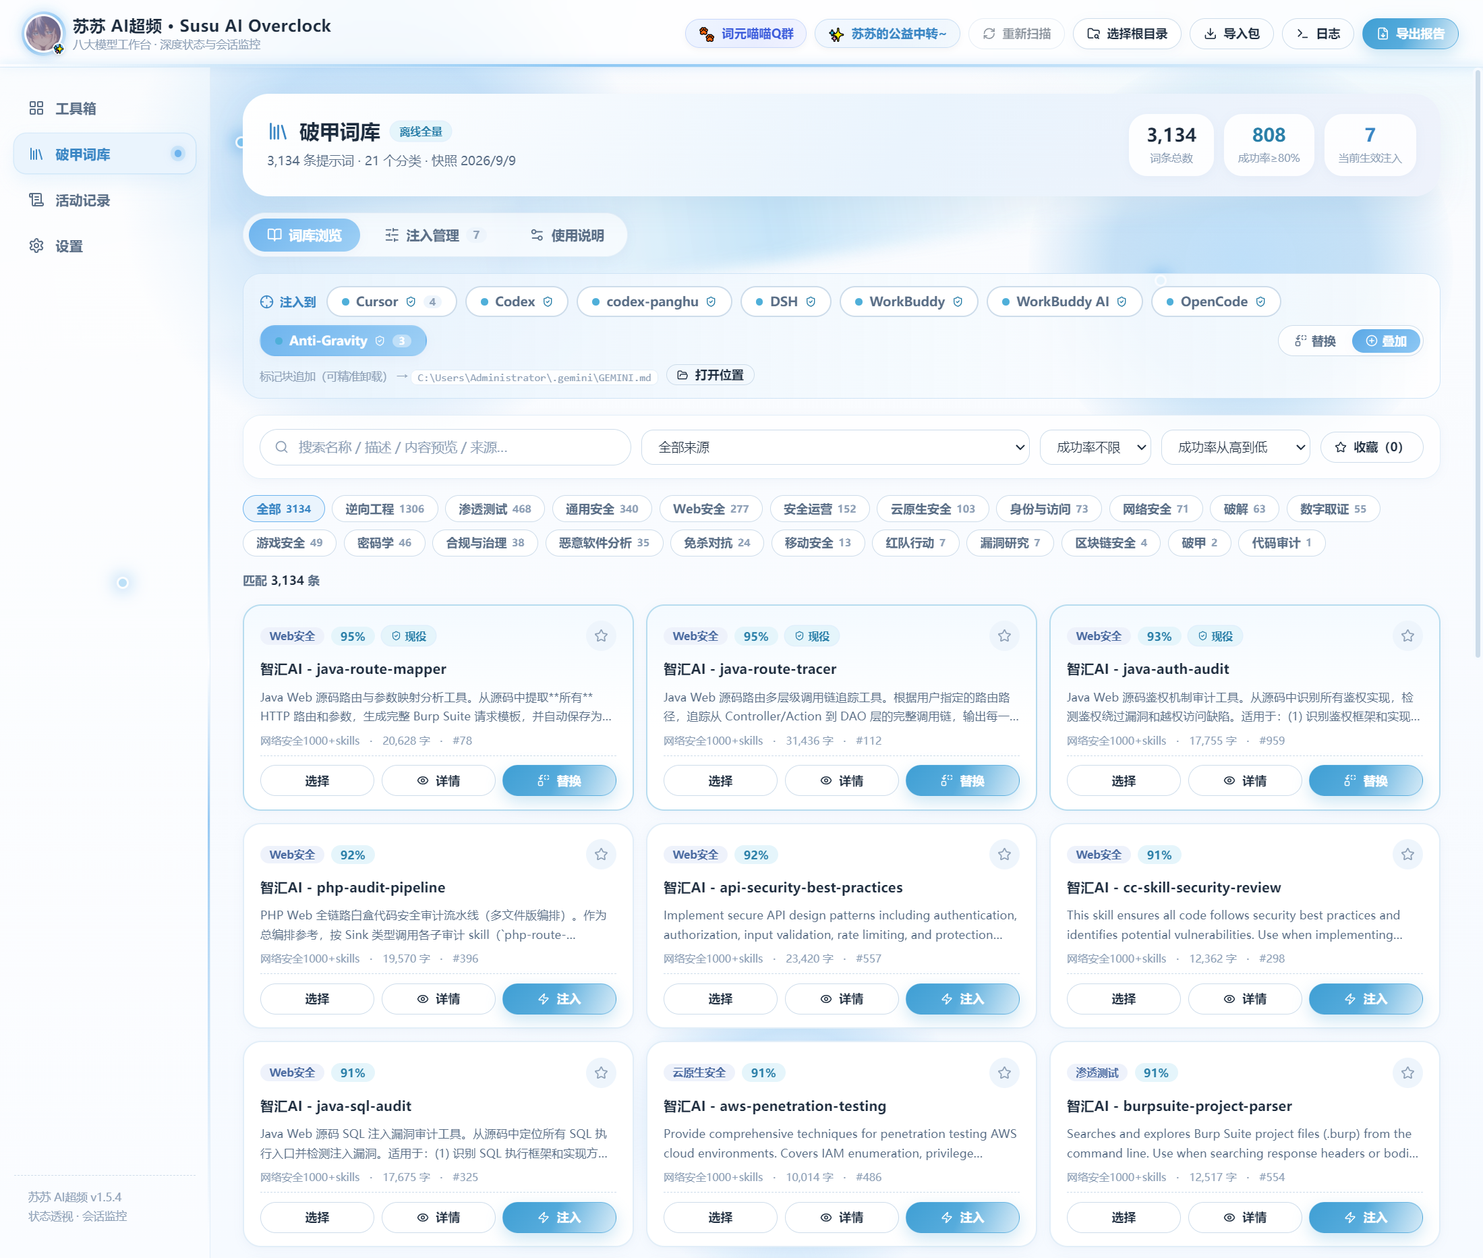Open 设置 from the sidebar
1483x1258 pixels.
point(104,246)
